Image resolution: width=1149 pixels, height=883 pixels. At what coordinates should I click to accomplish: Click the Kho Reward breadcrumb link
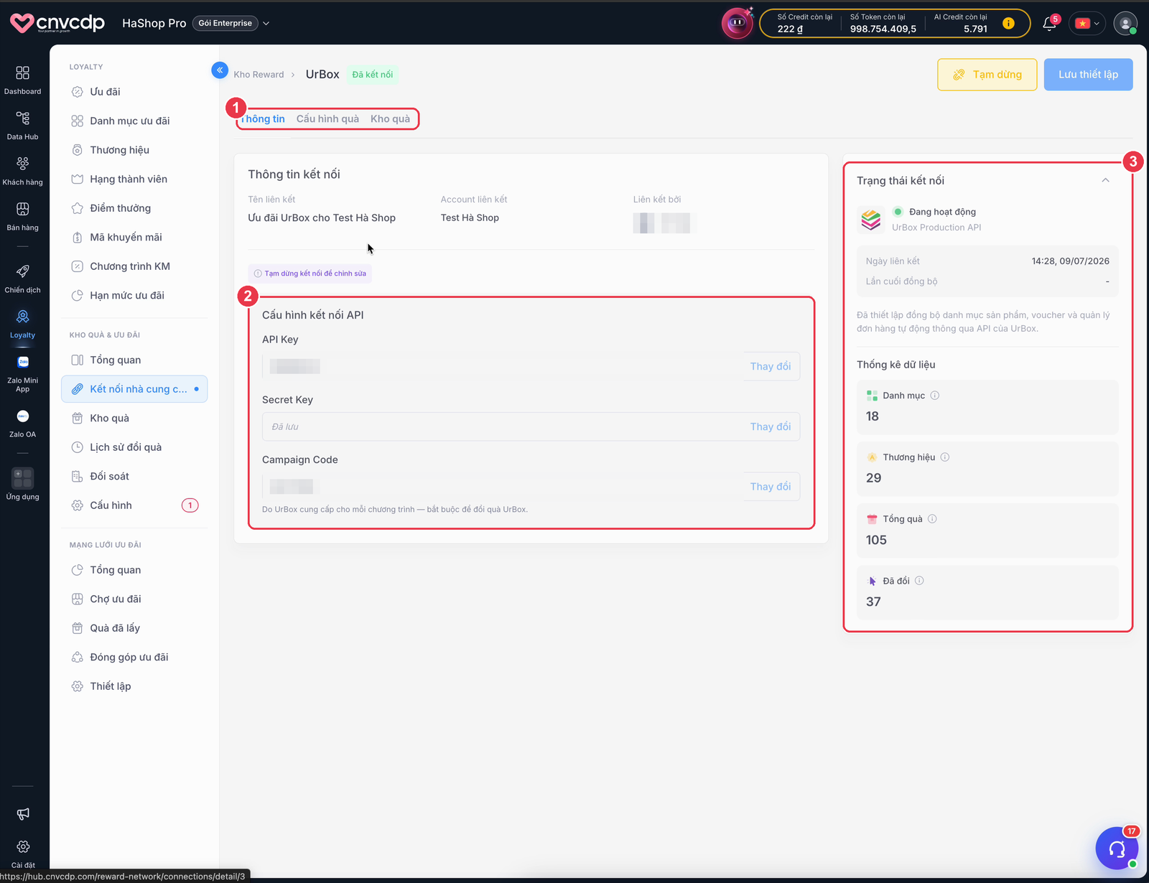(259, 75)
